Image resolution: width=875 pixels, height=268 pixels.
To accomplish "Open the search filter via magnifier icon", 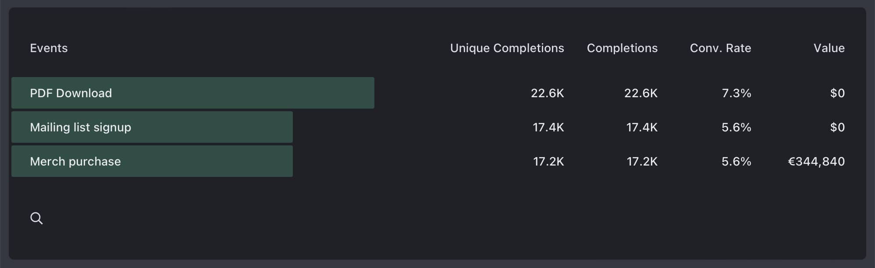I will 37,218.
